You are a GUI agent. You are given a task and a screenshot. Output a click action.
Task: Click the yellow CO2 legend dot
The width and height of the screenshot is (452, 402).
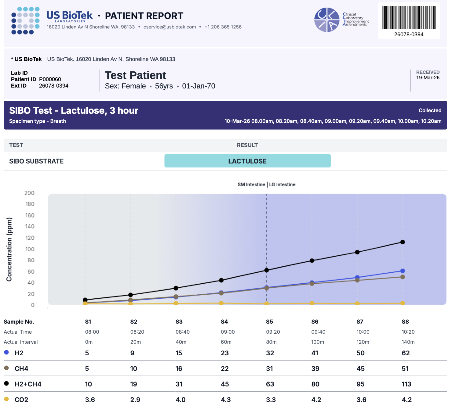coord(6,399)
